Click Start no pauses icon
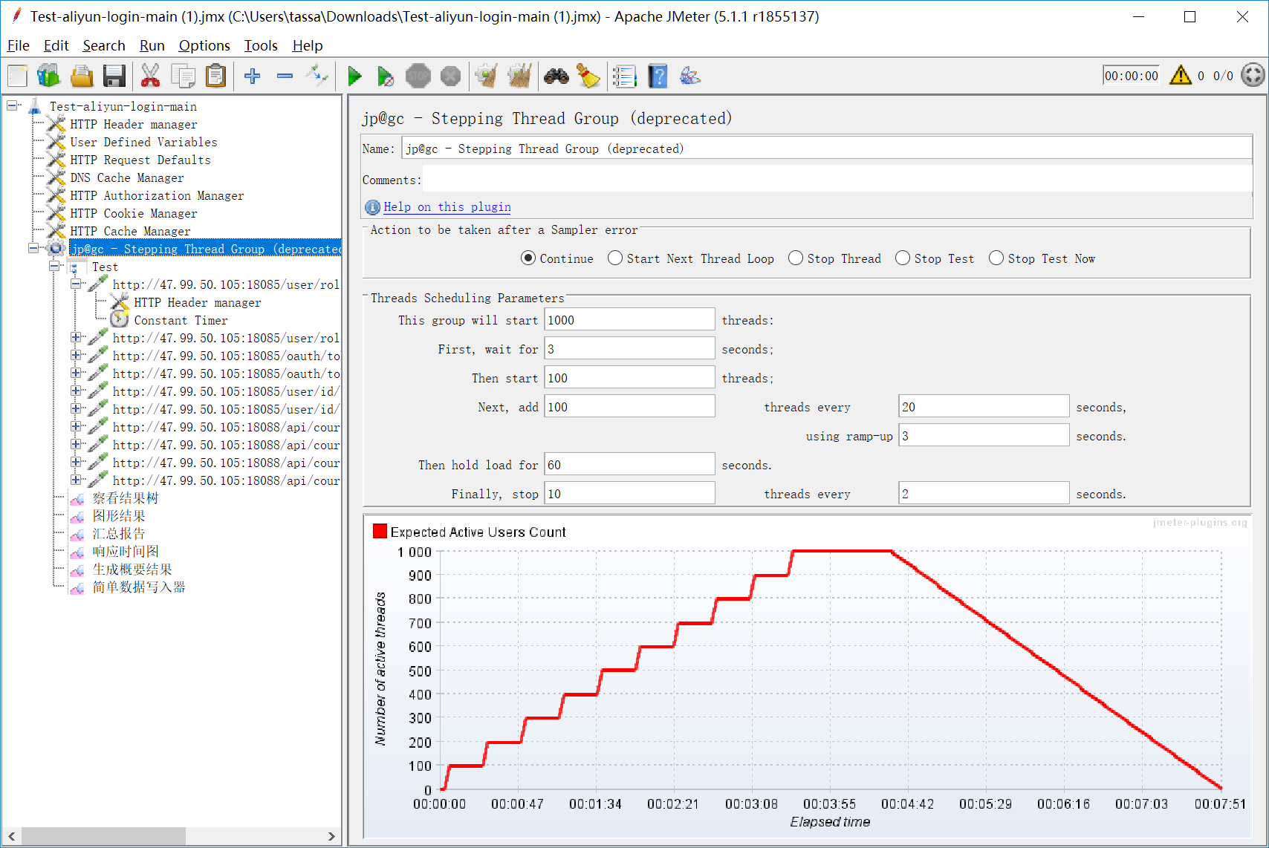 [386, 76]
